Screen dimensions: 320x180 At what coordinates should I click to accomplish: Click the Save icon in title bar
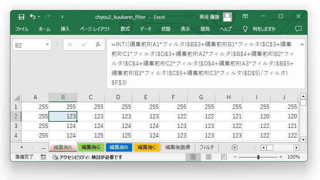pyautogui.click(x=22, y=17)
